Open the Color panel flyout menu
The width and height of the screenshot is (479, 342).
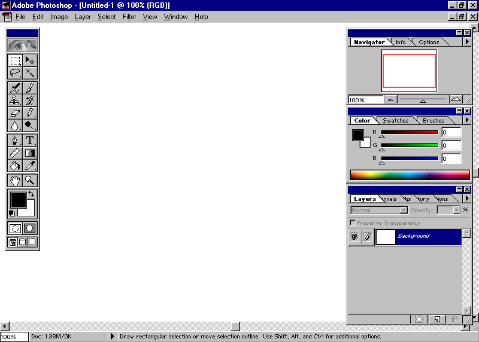(x=467, y=120)
